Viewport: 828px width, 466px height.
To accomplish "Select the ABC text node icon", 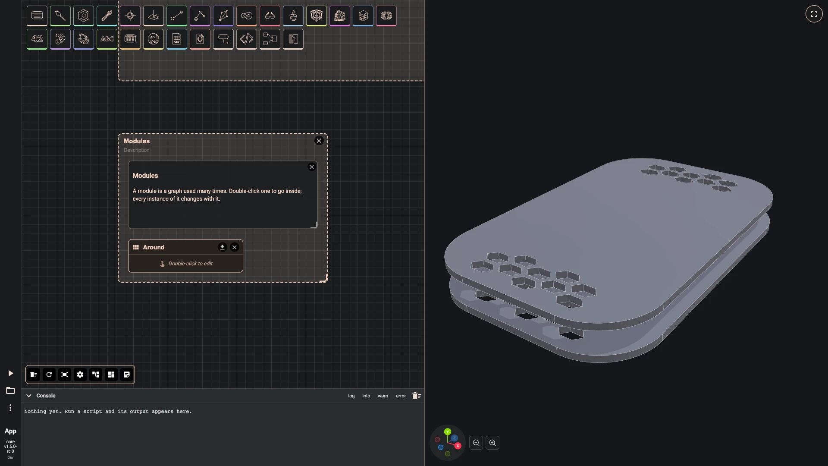I will [x=107, y=39].
